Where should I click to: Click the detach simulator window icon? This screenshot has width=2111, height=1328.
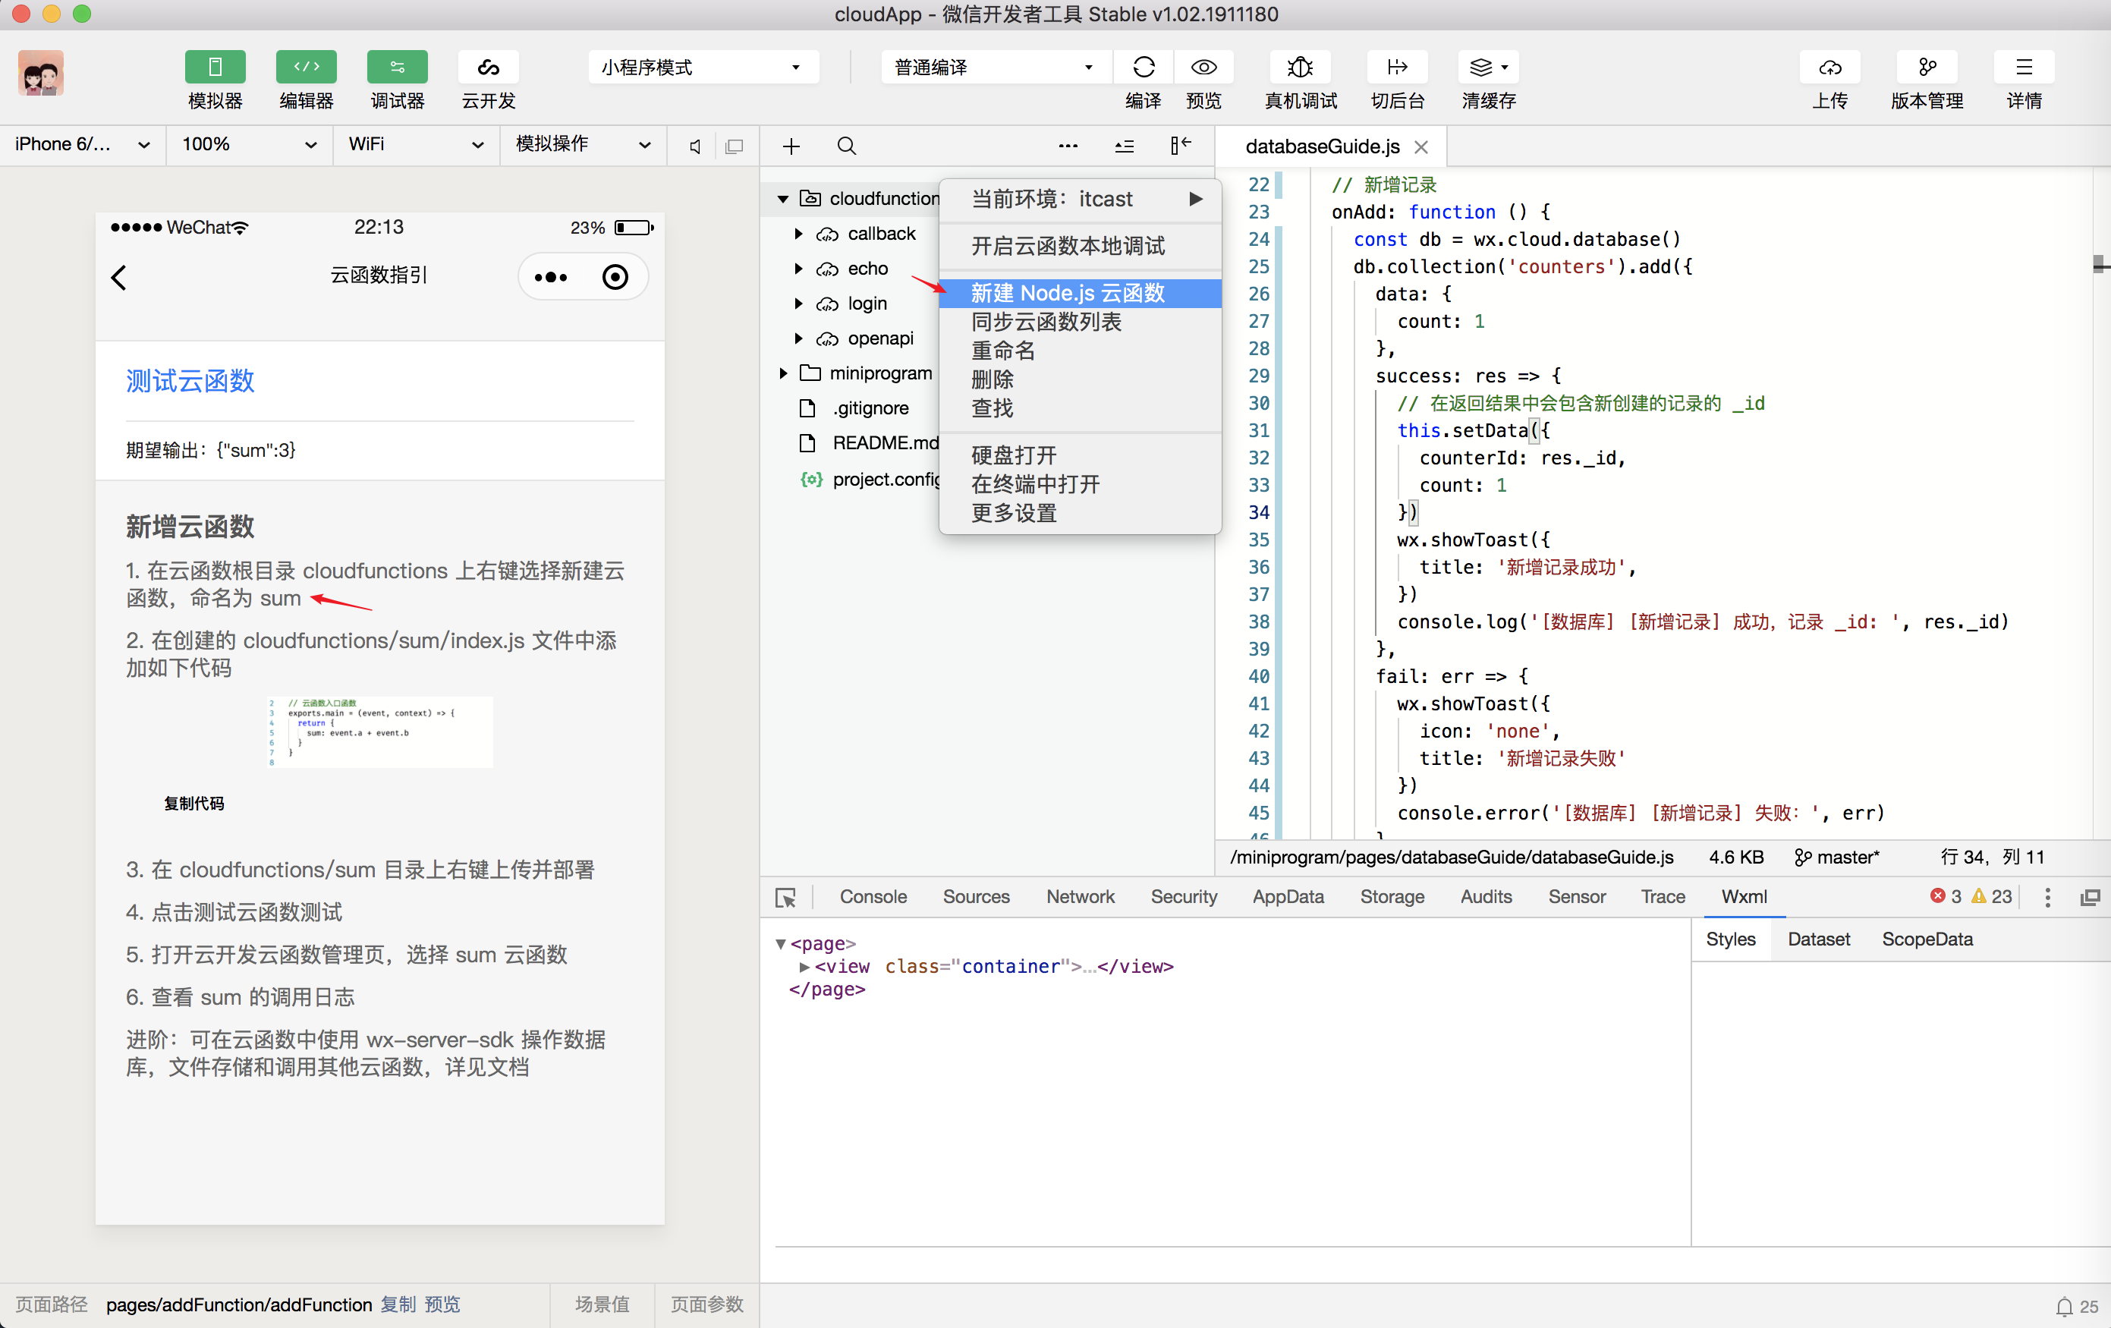[735, 146]
